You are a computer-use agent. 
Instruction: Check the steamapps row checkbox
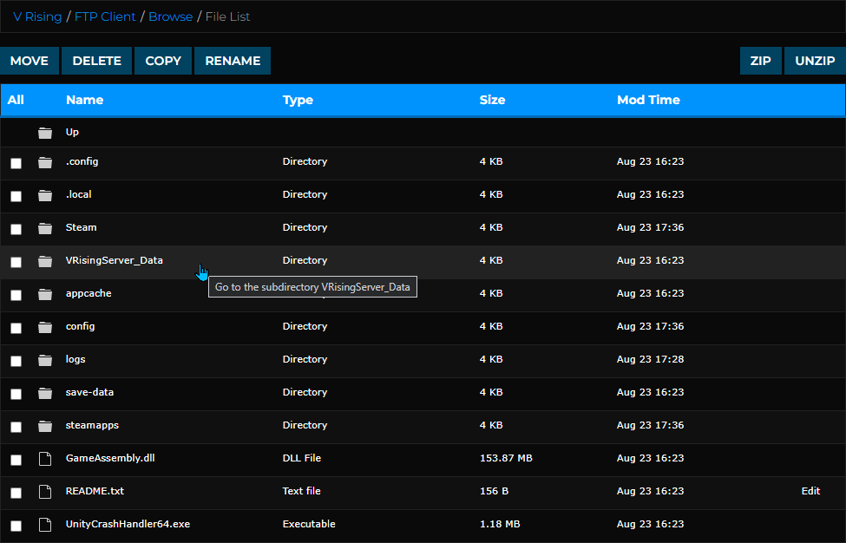tap(16, 426)
